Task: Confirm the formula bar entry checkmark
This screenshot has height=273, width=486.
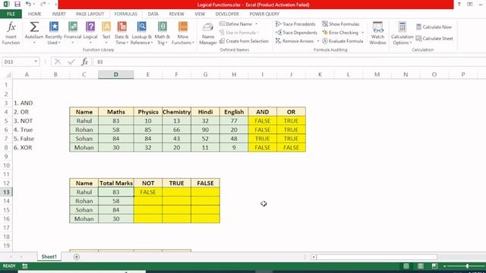Action: tap(71, 61)
